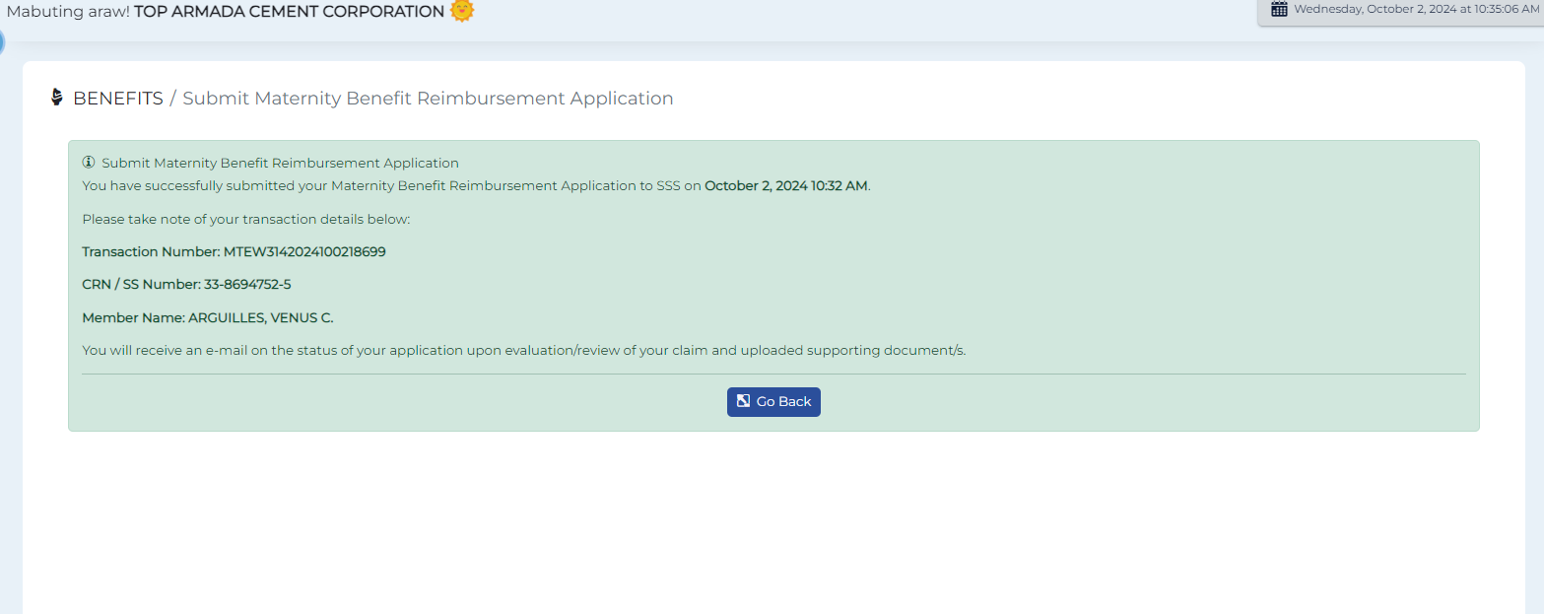Screen dimensions: 1544x614
Task: Click the 'Please take note' transaction details line
Action: pyautogui.click(x=245, y=219)
